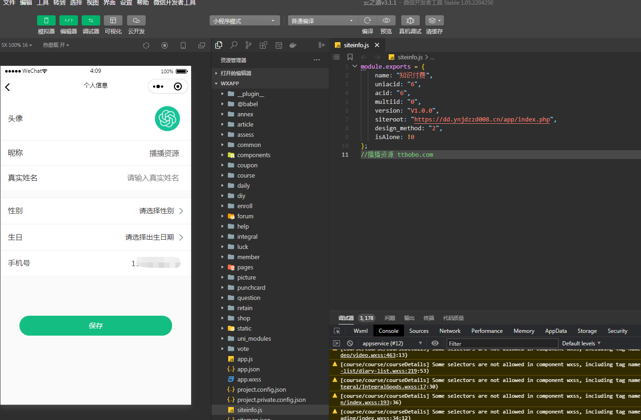The image size is (641, 420).
Task: Switch to the AppData tab
Action: tap(556, 331)
